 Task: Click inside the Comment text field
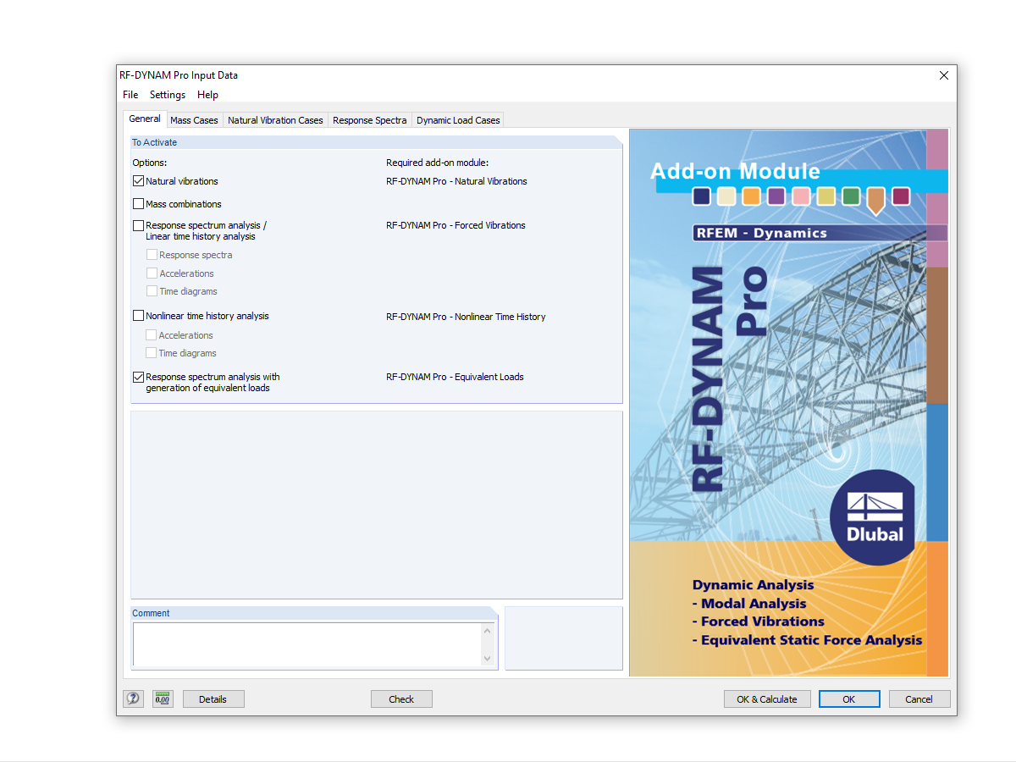[x=305, y=643]
